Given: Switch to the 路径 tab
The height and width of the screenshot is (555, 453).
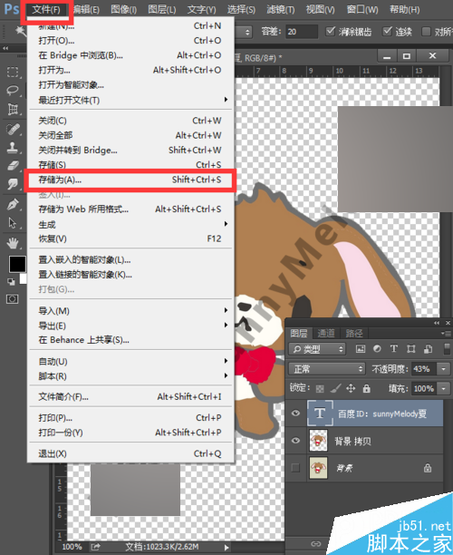Looking at the screenshot, I should click(x=354, y=334).
